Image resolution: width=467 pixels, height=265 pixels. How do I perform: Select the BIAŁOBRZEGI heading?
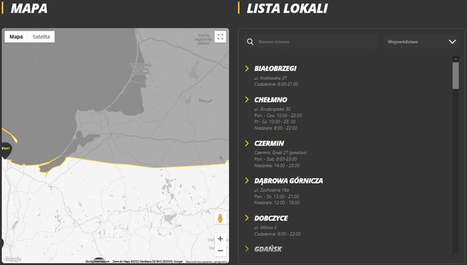click(275, 69)
